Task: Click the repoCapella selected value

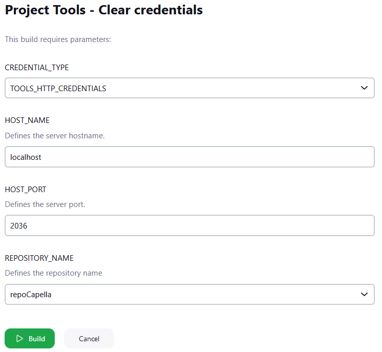Action: [x=31, y=295]
